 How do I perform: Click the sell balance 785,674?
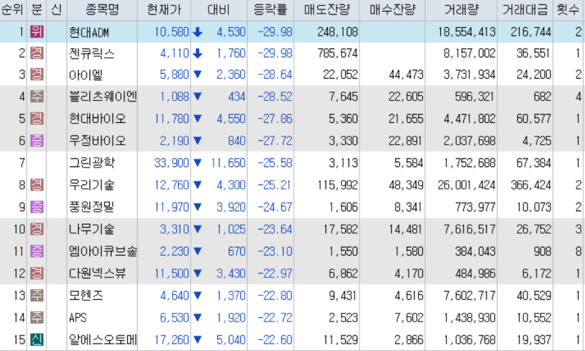337,54
